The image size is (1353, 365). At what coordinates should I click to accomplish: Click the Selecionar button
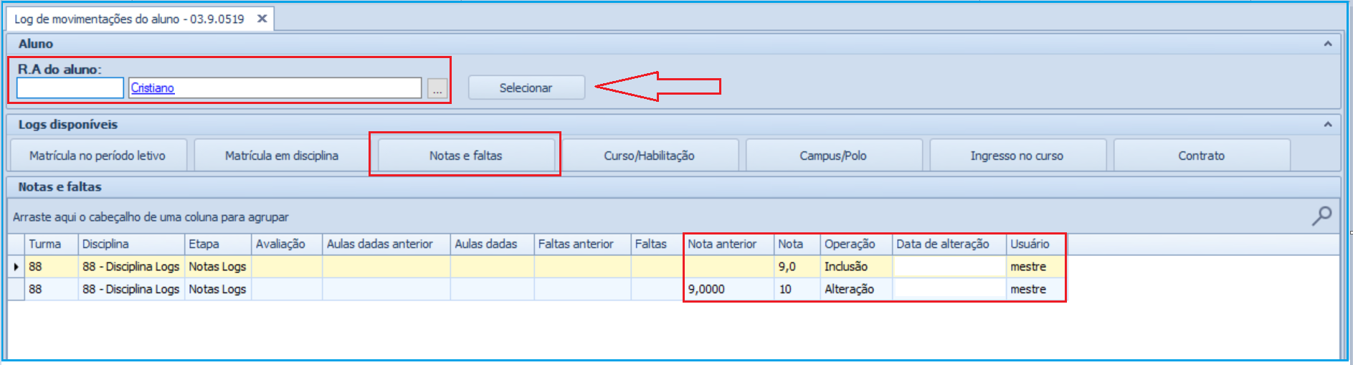(x=526, y=87)
